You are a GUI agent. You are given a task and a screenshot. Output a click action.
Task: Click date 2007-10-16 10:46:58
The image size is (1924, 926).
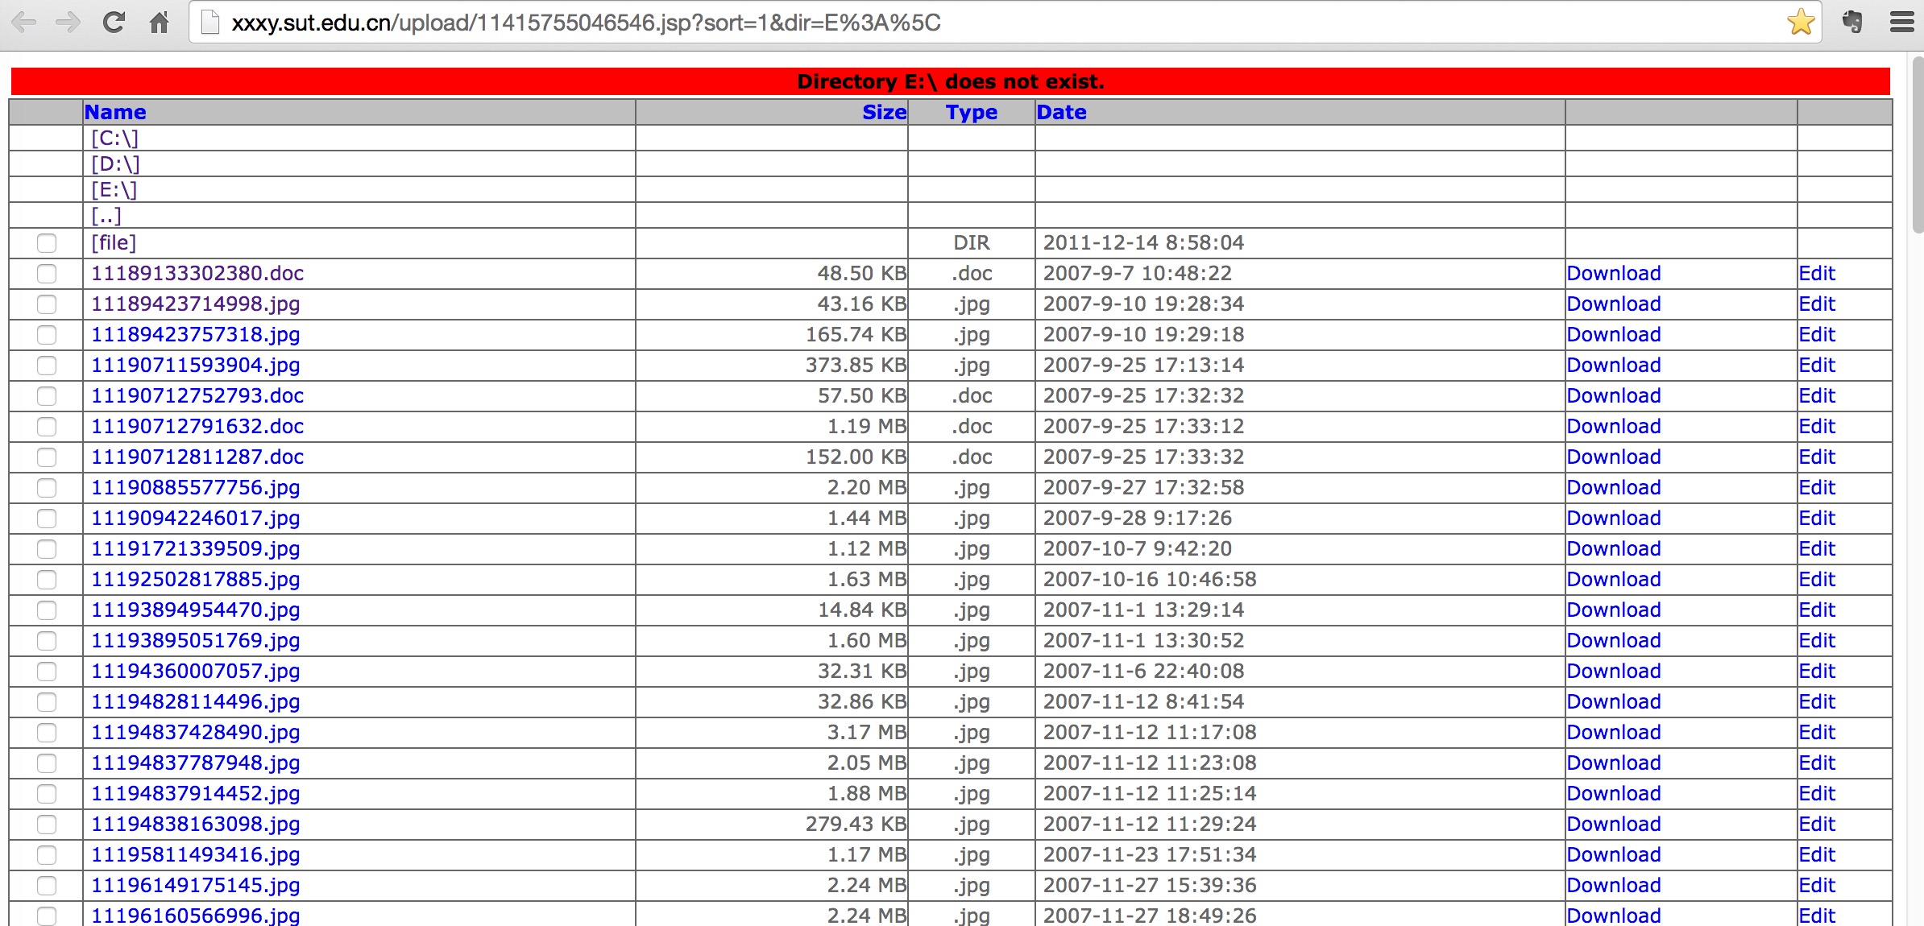click(1150, 579)
